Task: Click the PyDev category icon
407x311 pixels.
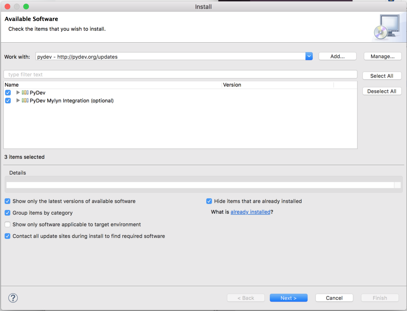Action: 25,92
